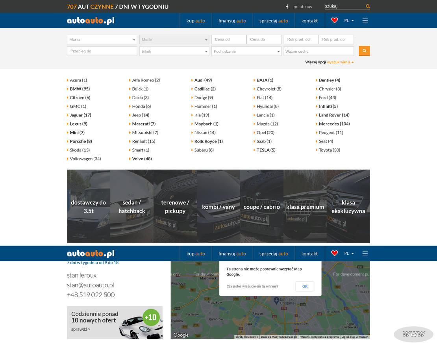Select the klasa premium category tile
Image resolution: width=437 pixels, height=346 pixels.
pyautogui.click(x=305, y=206)
